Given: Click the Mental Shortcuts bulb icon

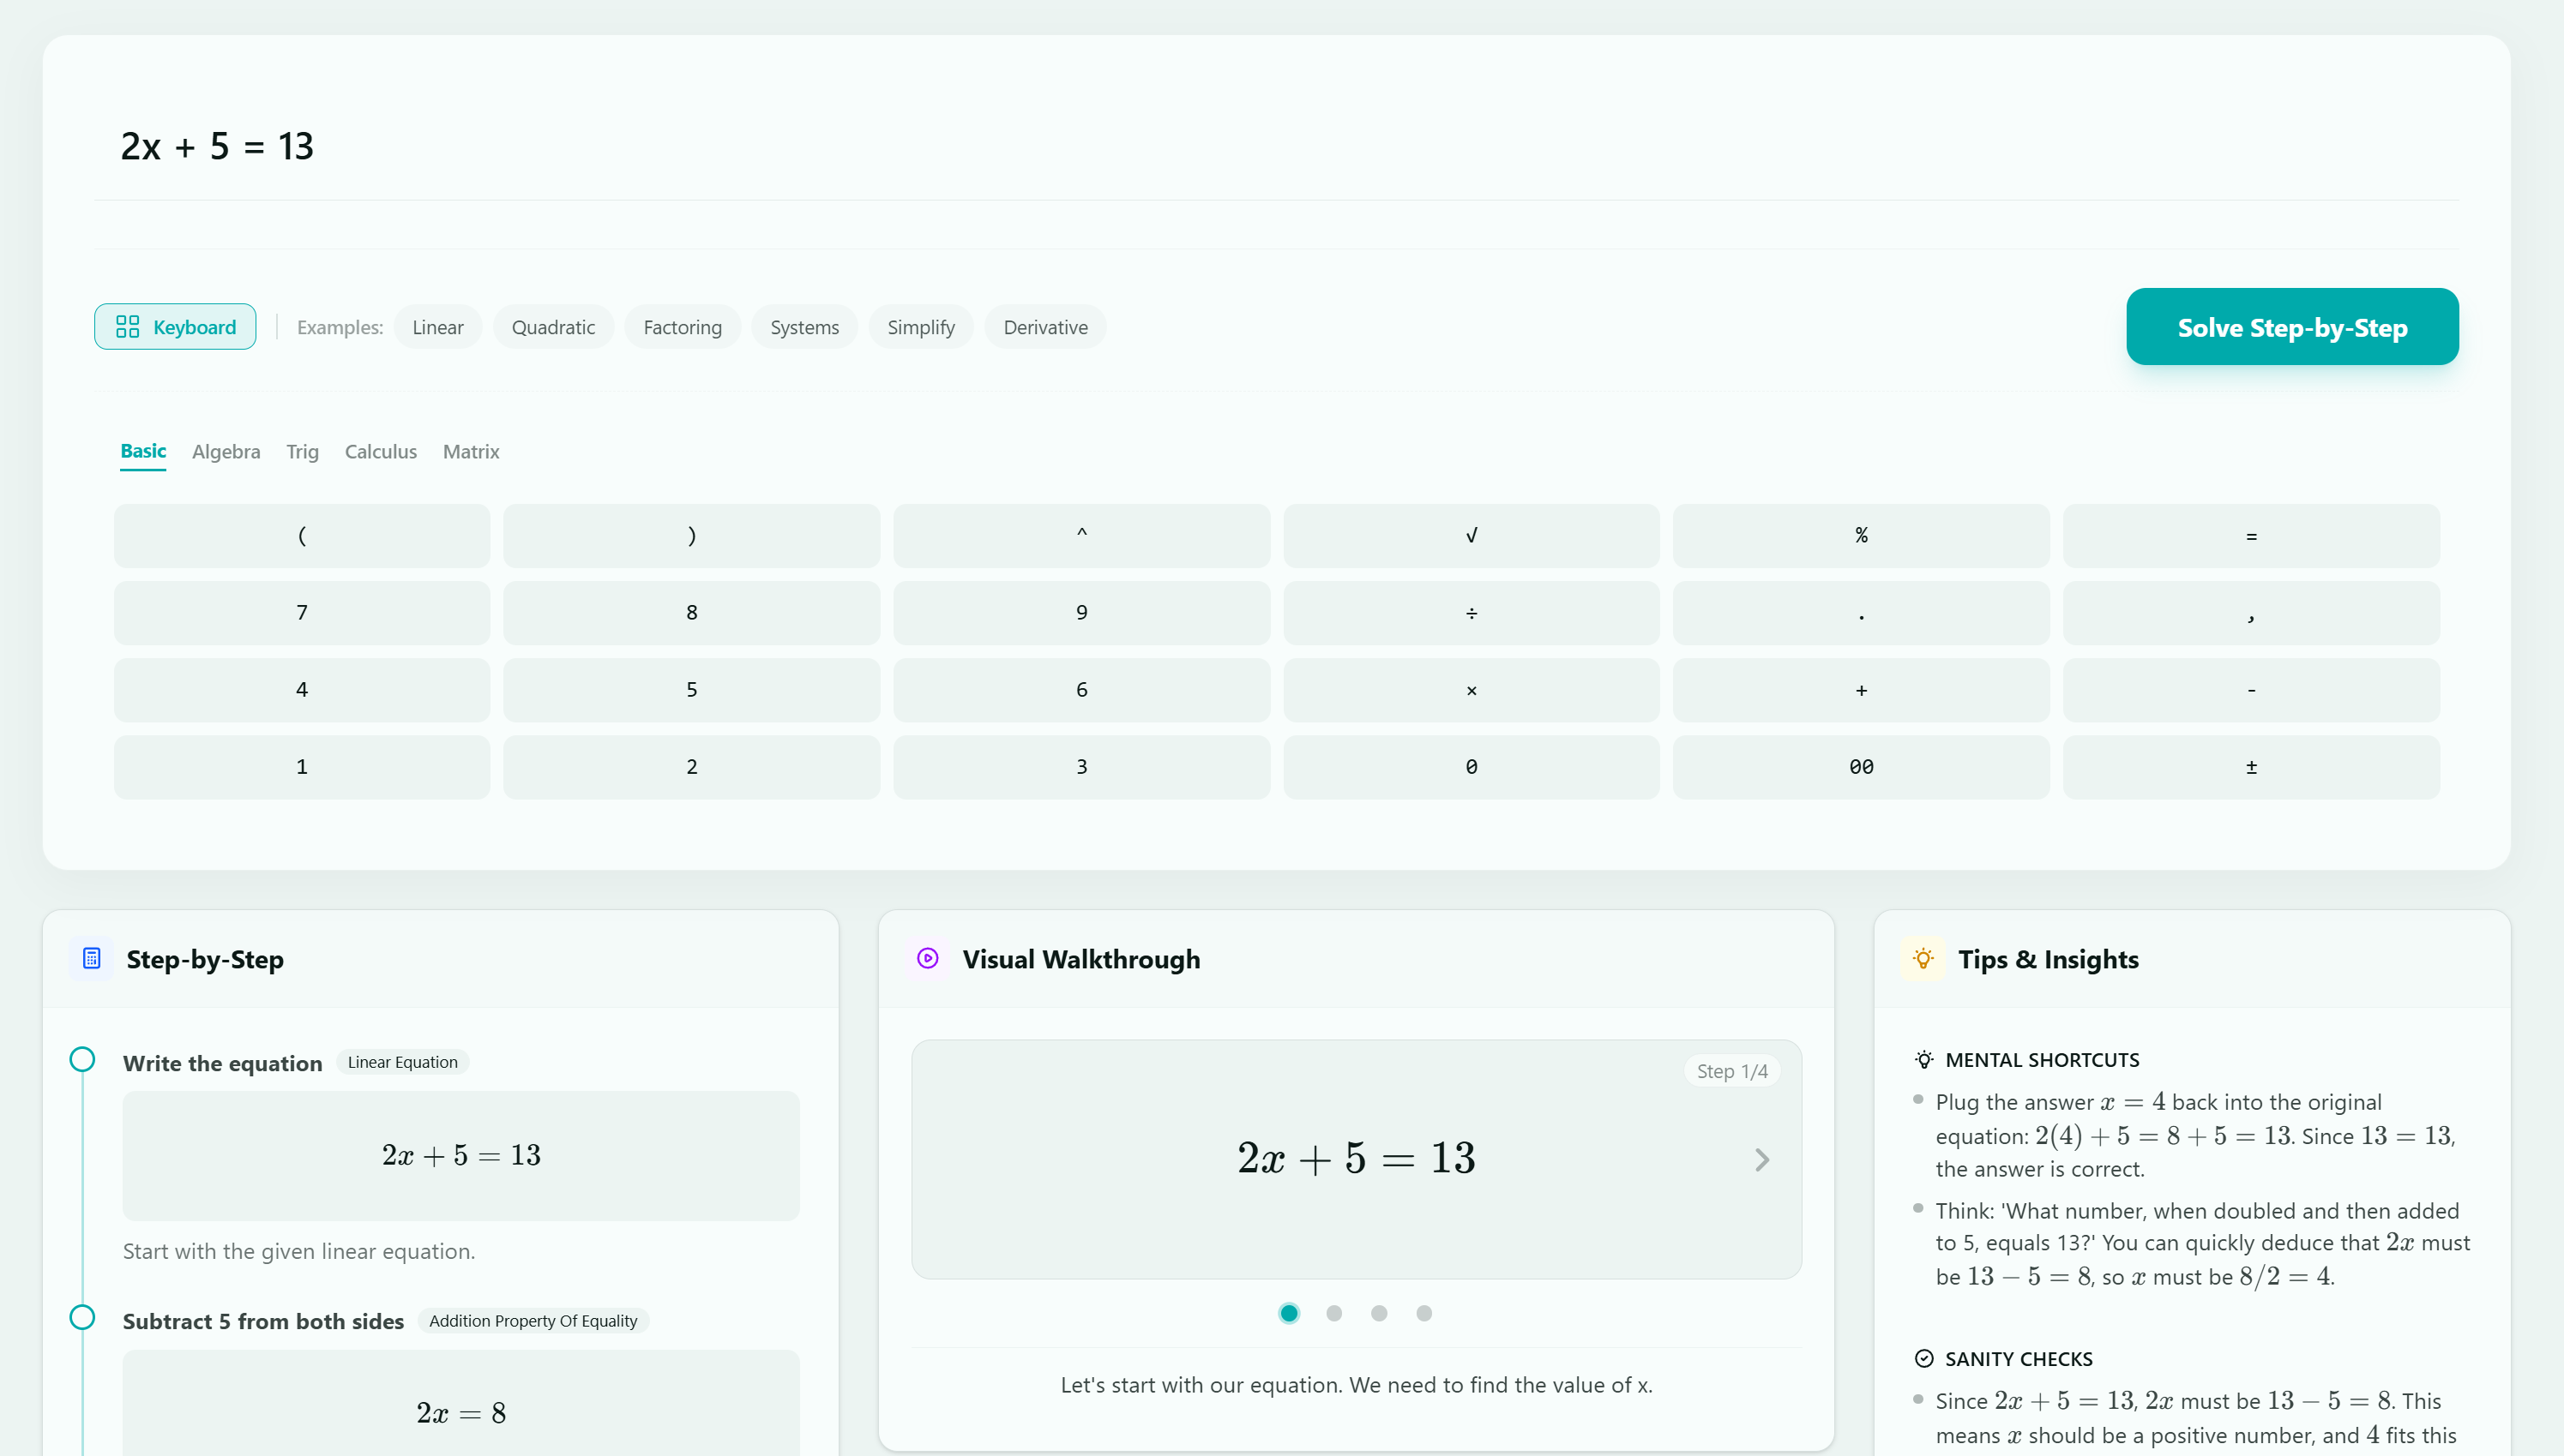Looking at the screenshot, I should (1923, 1059).
